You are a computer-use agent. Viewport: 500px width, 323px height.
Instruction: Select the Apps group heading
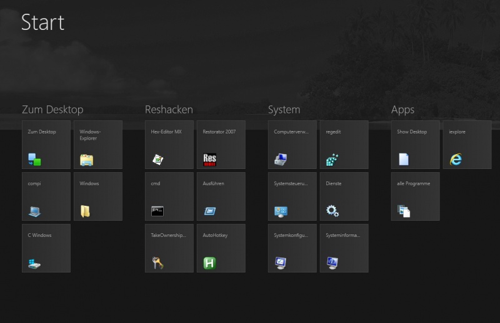[402, 110]
